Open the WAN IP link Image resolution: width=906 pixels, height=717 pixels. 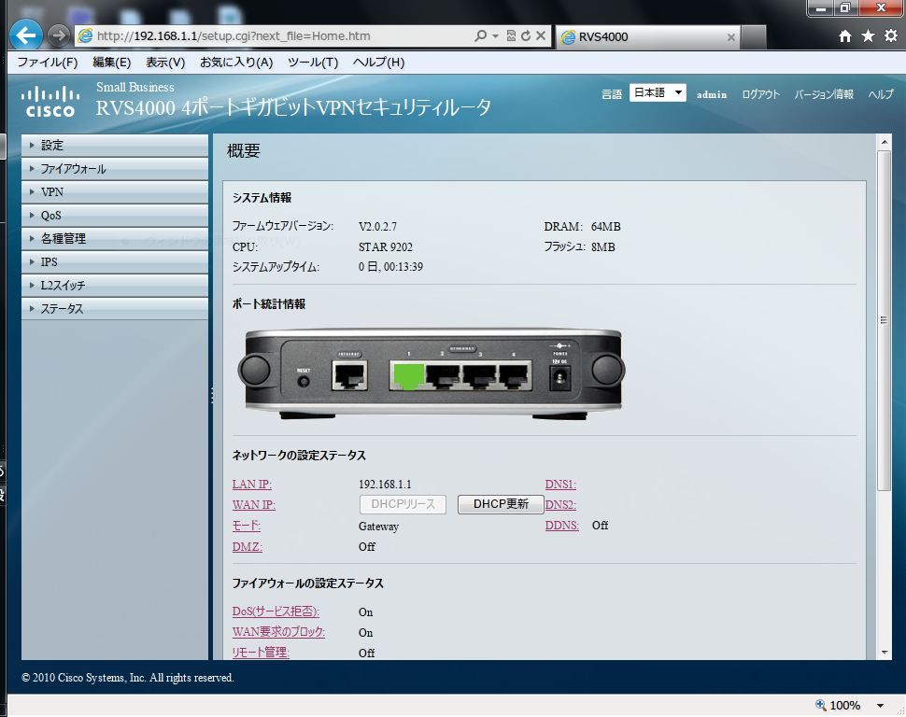click(x=254, y=504)
